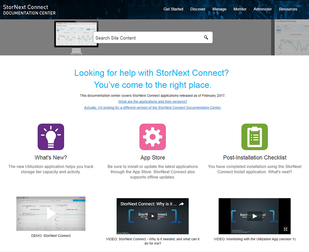
Task: Open the purple lightbulb What's New icon
Action: [51, 137]
